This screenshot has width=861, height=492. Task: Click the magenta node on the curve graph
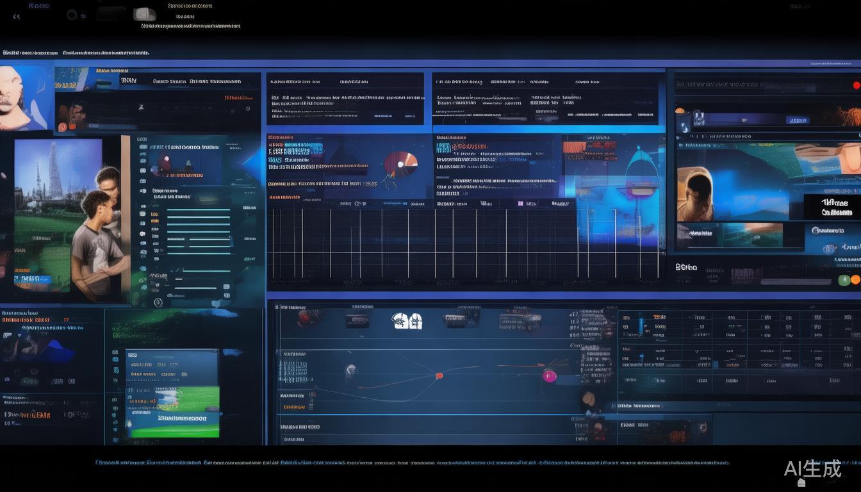549,376
